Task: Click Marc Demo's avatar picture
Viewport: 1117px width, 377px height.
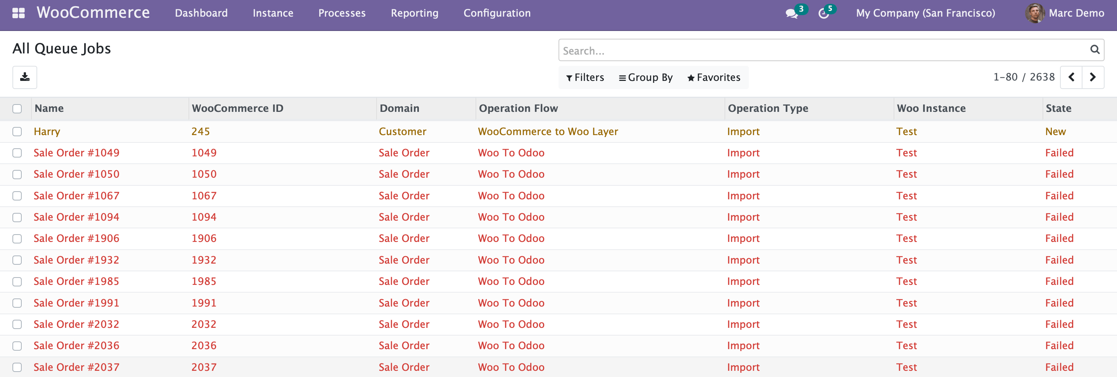Action: click(1034, 13)
